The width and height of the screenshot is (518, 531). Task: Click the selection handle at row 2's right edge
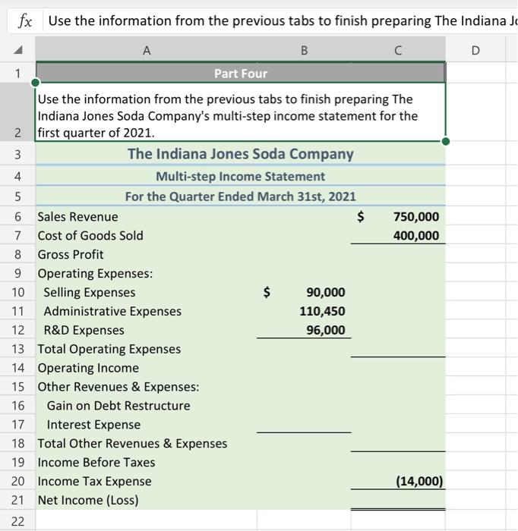coord(446,142)
